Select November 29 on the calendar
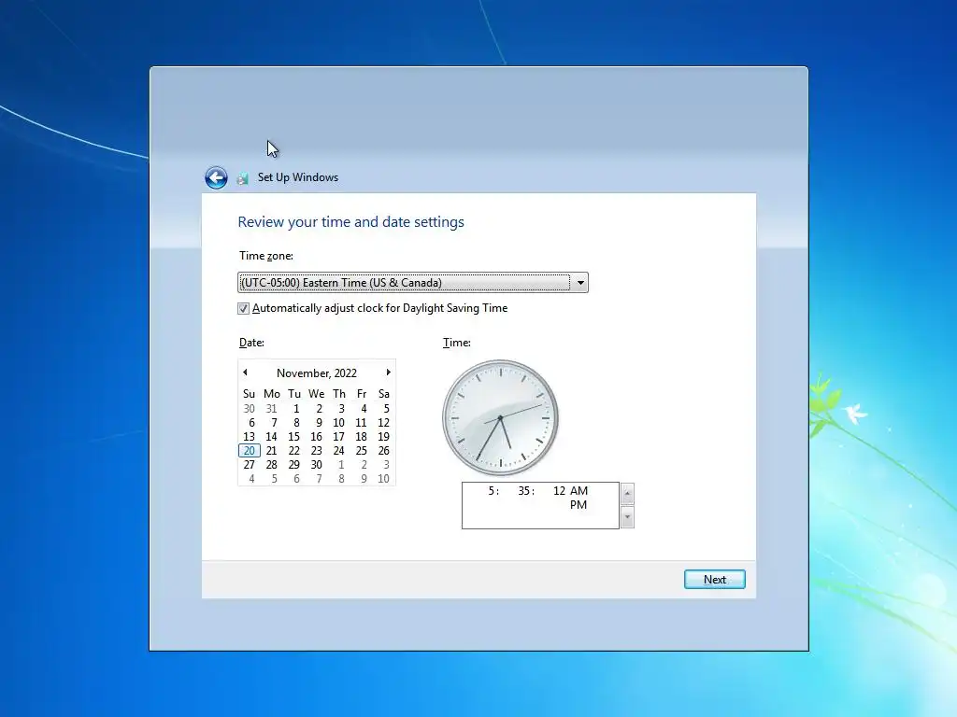The height and width of the screenshot is (717, 957). point(293,465)
